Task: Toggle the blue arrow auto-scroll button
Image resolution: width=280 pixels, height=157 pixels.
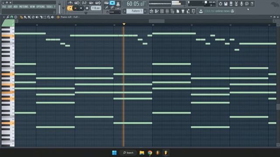Action: 112,3
